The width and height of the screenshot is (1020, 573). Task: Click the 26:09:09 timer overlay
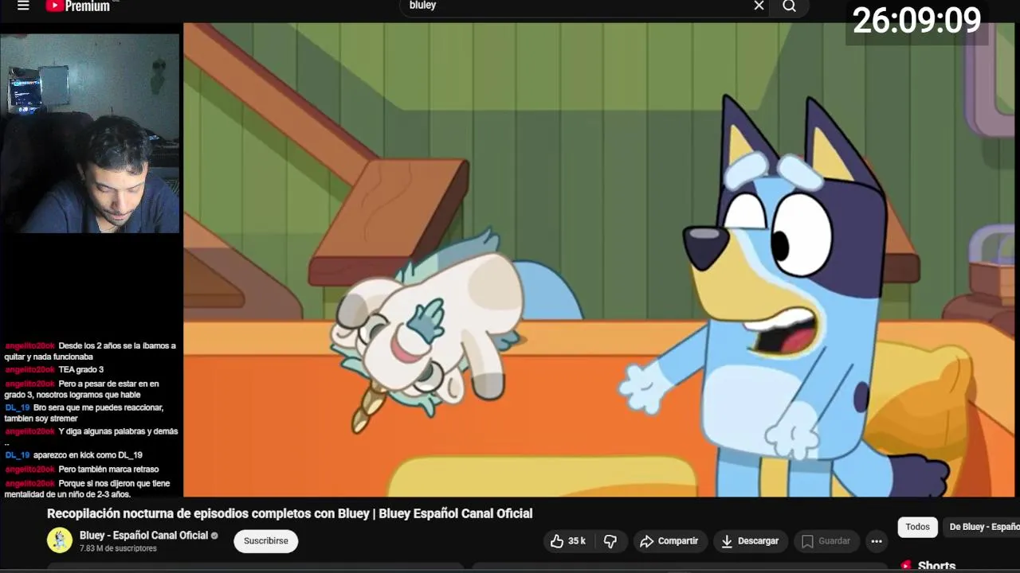click(x=916, y=21)
